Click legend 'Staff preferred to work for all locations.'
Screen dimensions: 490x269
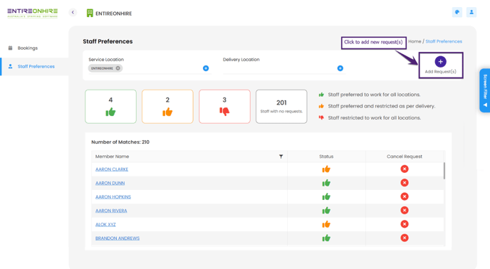[x=374, y=95]
